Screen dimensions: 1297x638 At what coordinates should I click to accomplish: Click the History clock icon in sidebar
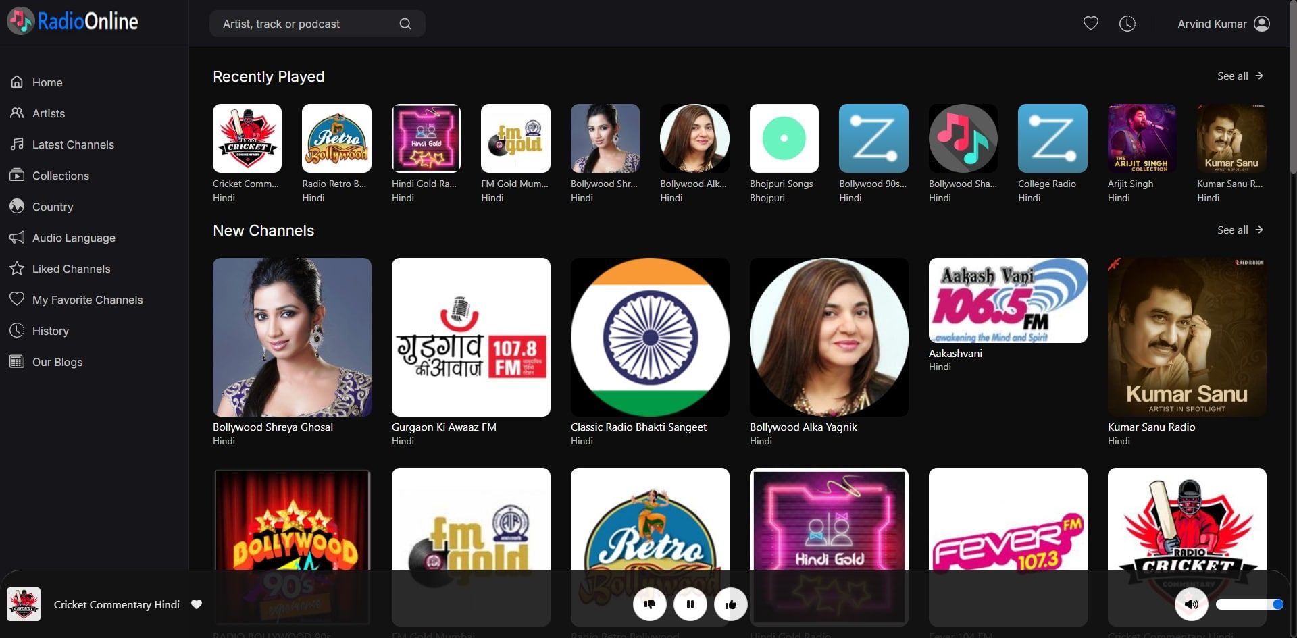coord(17,330)
